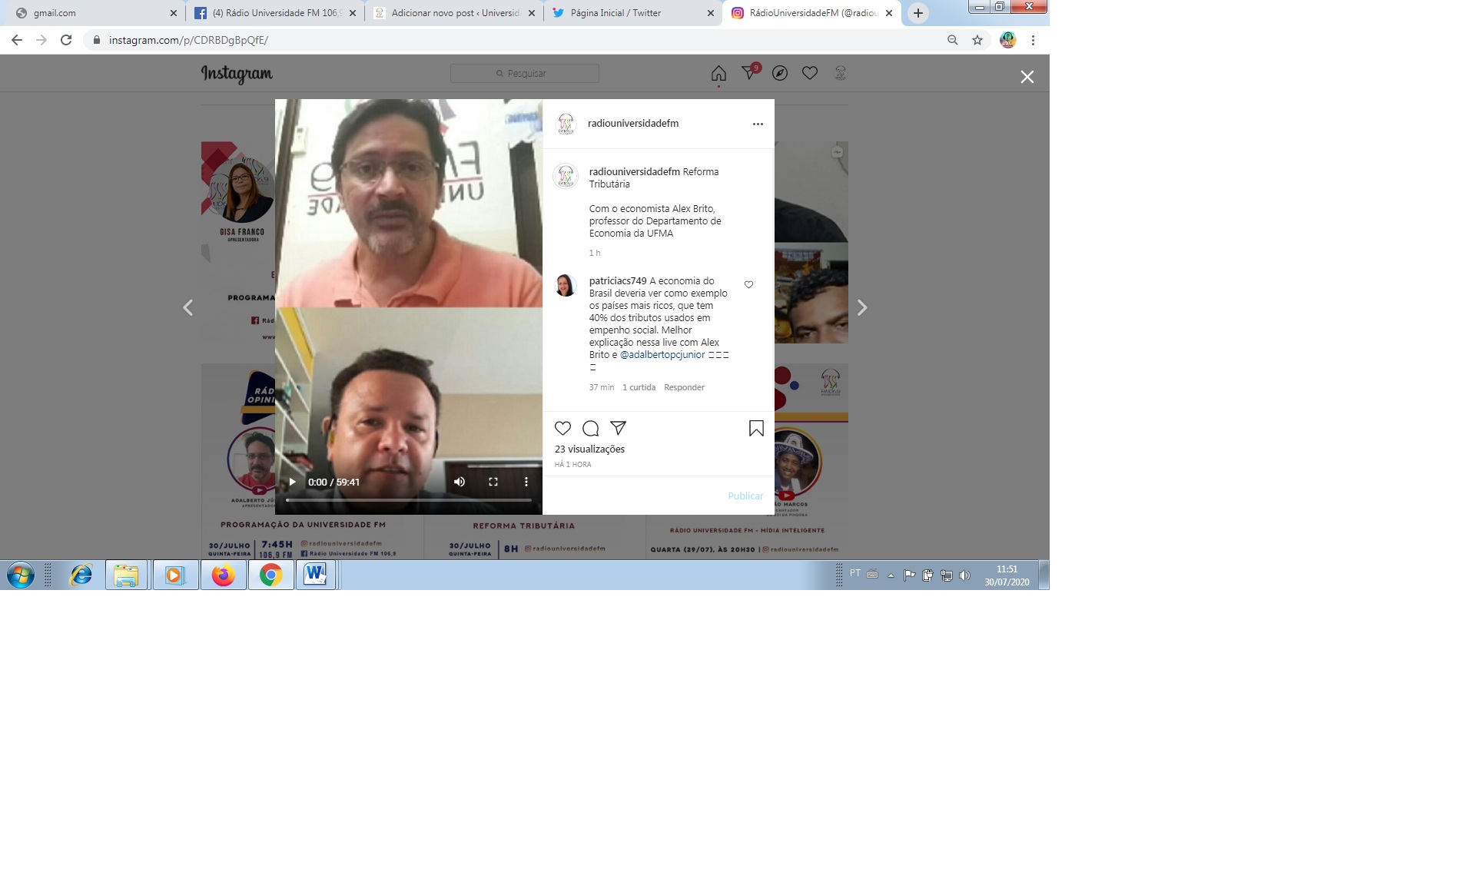Open radiouniversidadefm profile from post header
1460x882 pixels.
click(x=633, y=124)
